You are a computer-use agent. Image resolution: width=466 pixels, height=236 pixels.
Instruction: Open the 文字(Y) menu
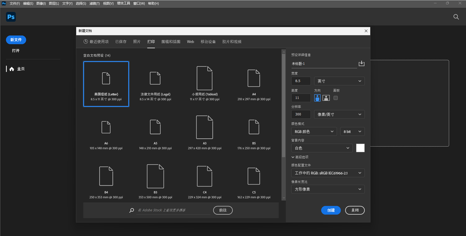68,4
